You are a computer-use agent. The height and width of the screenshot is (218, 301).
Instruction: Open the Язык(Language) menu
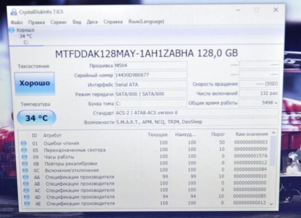146,21
